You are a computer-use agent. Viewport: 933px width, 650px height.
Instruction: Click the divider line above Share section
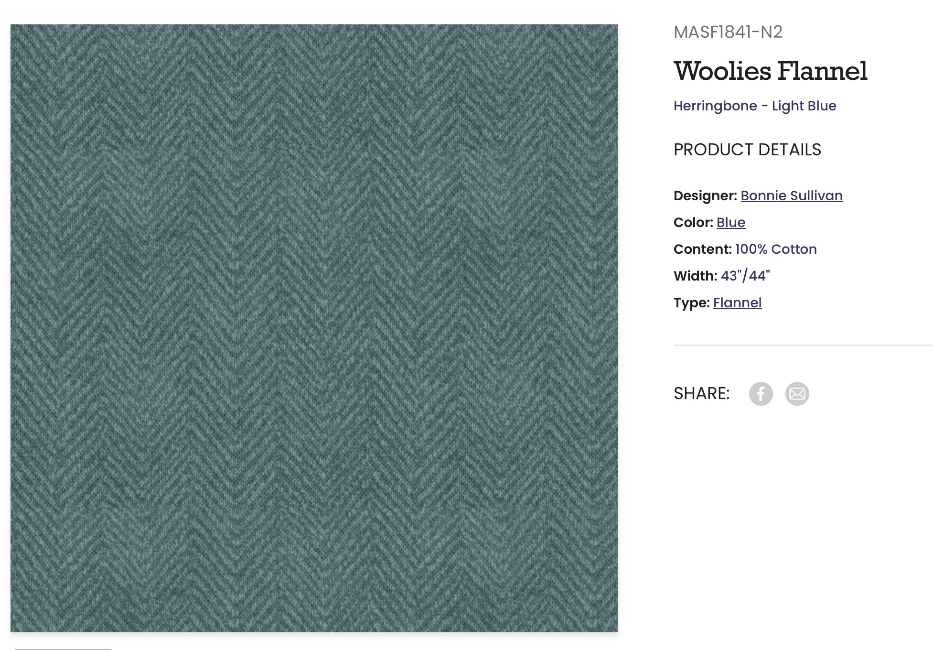(803, 345)
